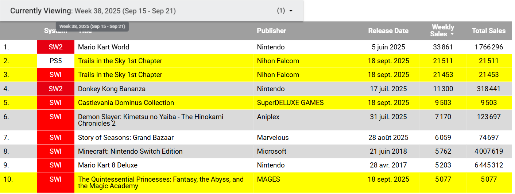Click the SWI badge next to Castlevania
Image resolution: width=515 pixels, height=194 pixels.
coord(55,103)
